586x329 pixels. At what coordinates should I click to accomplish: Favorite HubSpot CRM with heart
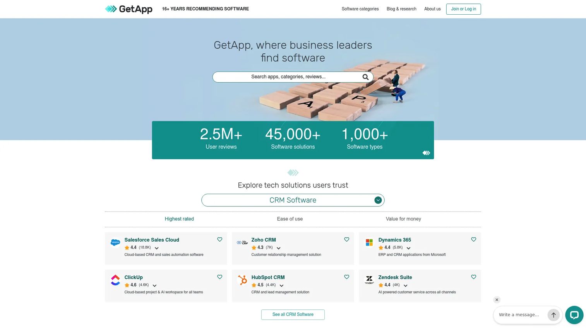346,277
